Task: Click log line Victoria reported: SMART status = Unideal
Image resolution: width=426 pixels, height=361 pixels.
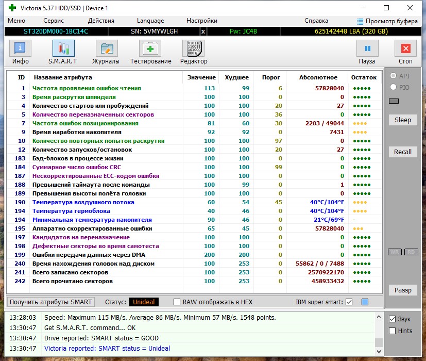Action: coord(107,349)
